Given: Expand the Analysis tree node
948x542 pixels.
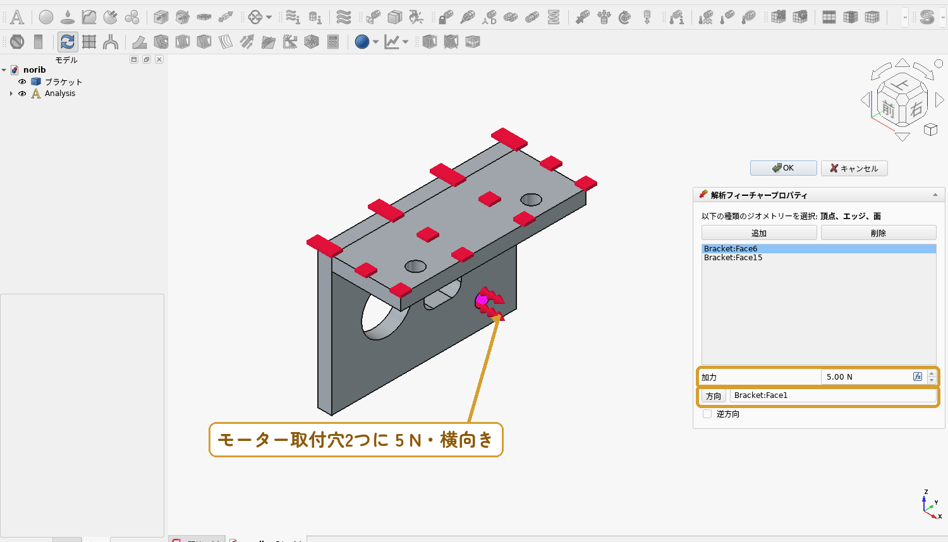Looking at the screenshot, I should coord(11,93).
